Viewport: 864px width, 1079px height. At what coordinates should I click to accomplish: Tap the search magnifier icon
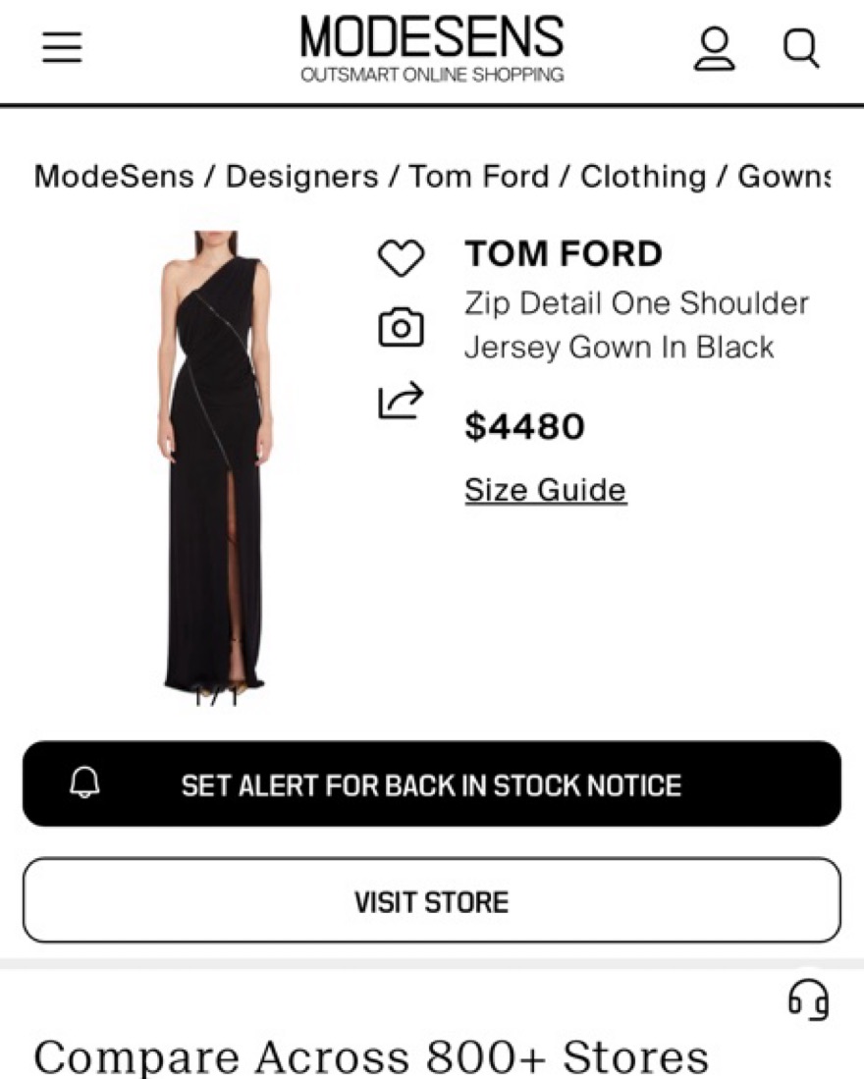[x=800, y=48]
